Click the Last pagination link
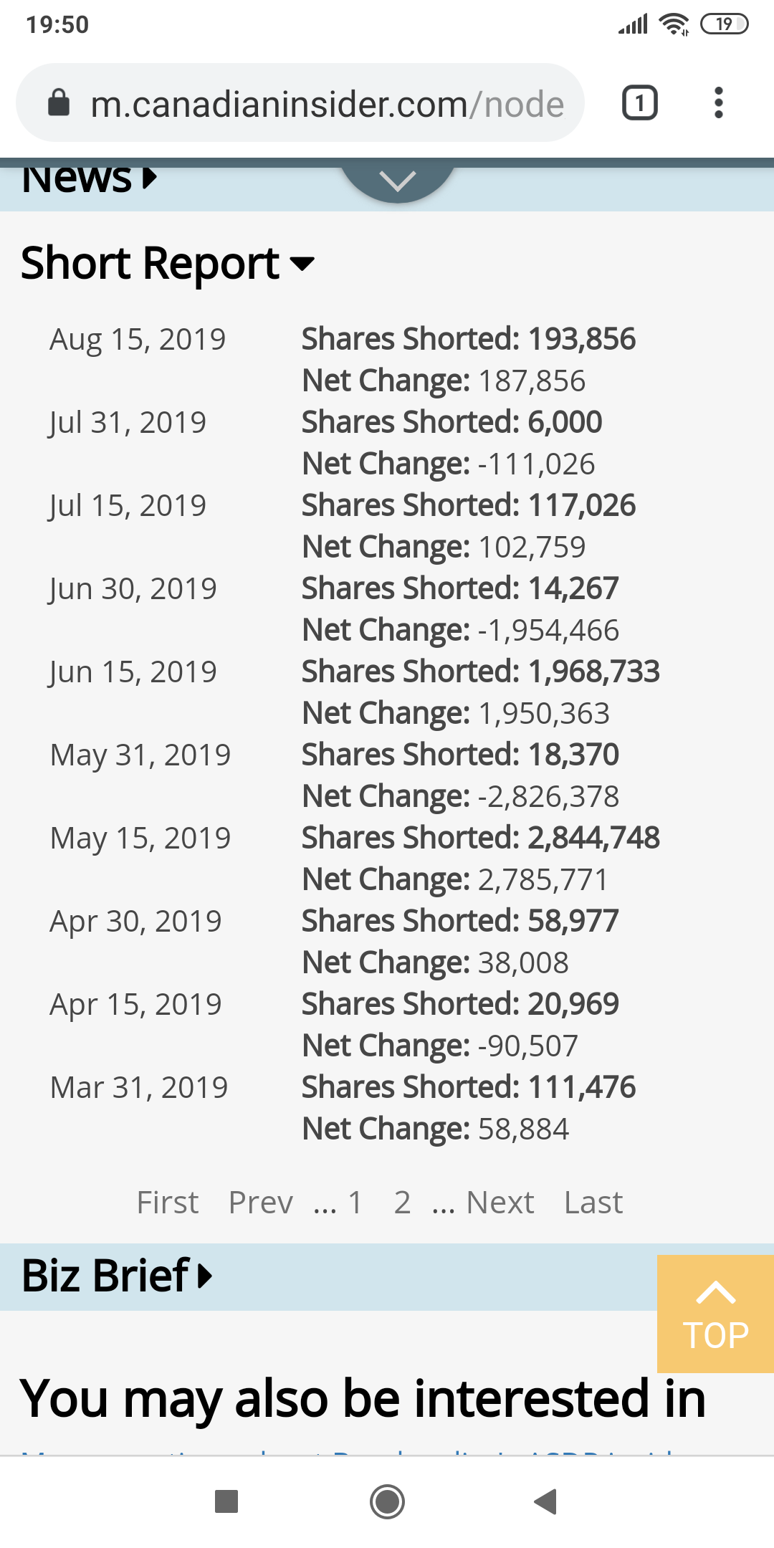 [x=593, y=1203]
